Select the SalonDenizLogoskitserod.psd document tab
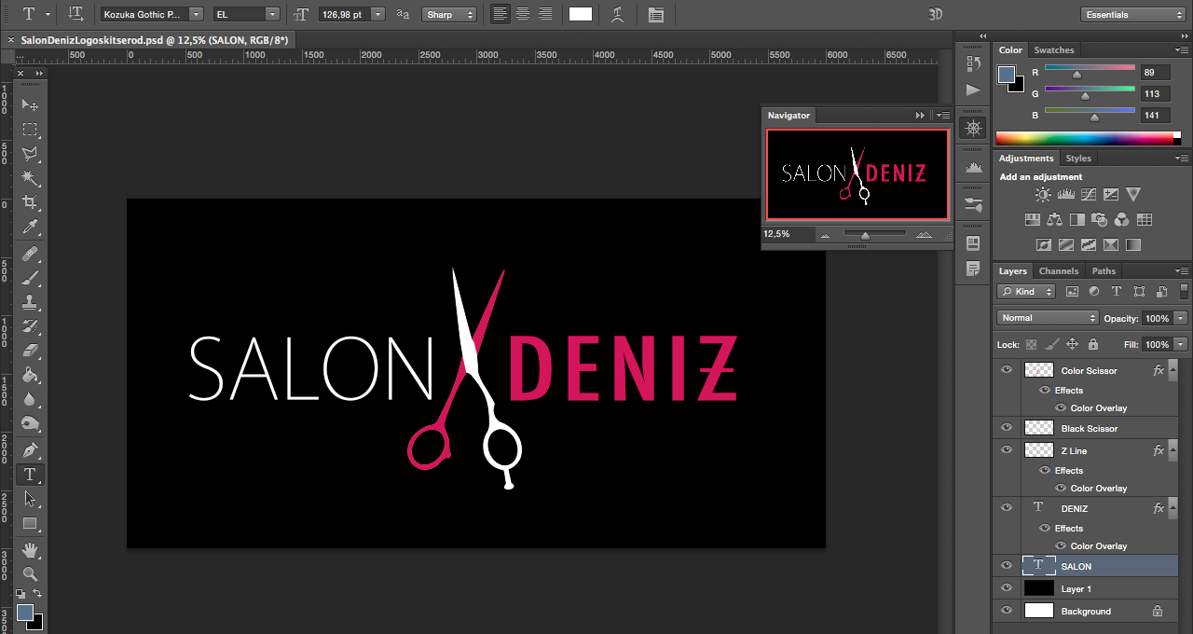The image size is (1193, 634). [153, 41]
